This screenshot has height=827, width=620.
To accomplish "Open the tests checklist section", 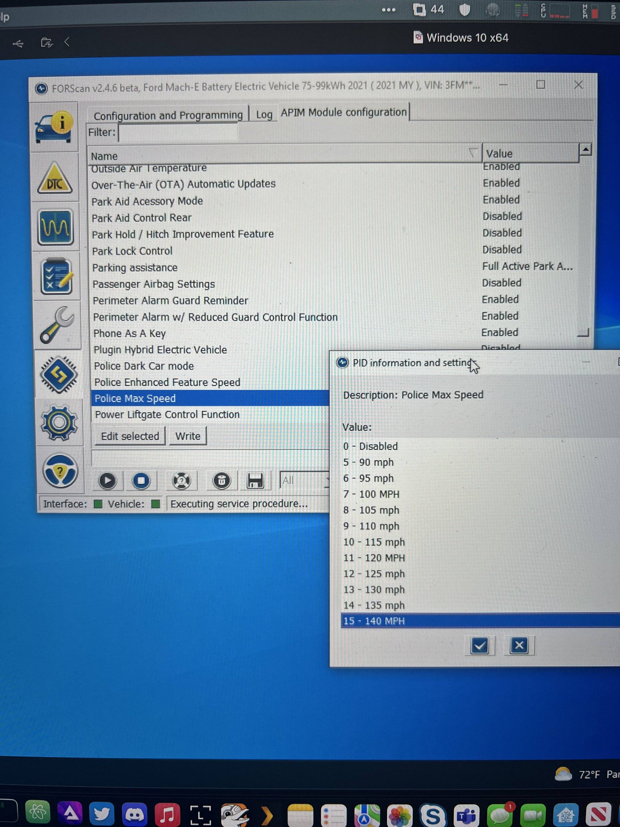I will (x=56, y=276).
